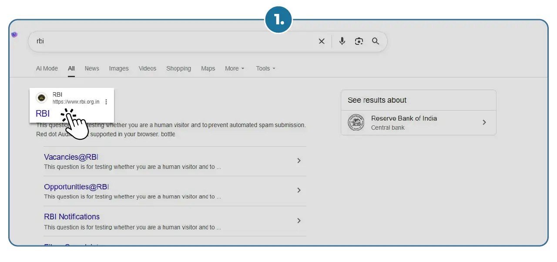
Task: Click the main result 'Red dot' snippet line
Action: click(x=106, y=134)
